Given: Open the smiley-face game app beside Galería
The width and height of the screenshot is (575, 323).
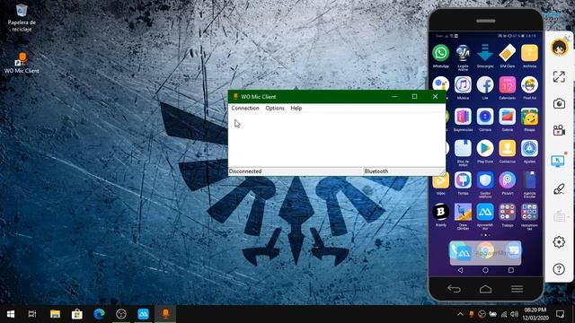Looking at the screenshot, I should [x=529, y=117].
